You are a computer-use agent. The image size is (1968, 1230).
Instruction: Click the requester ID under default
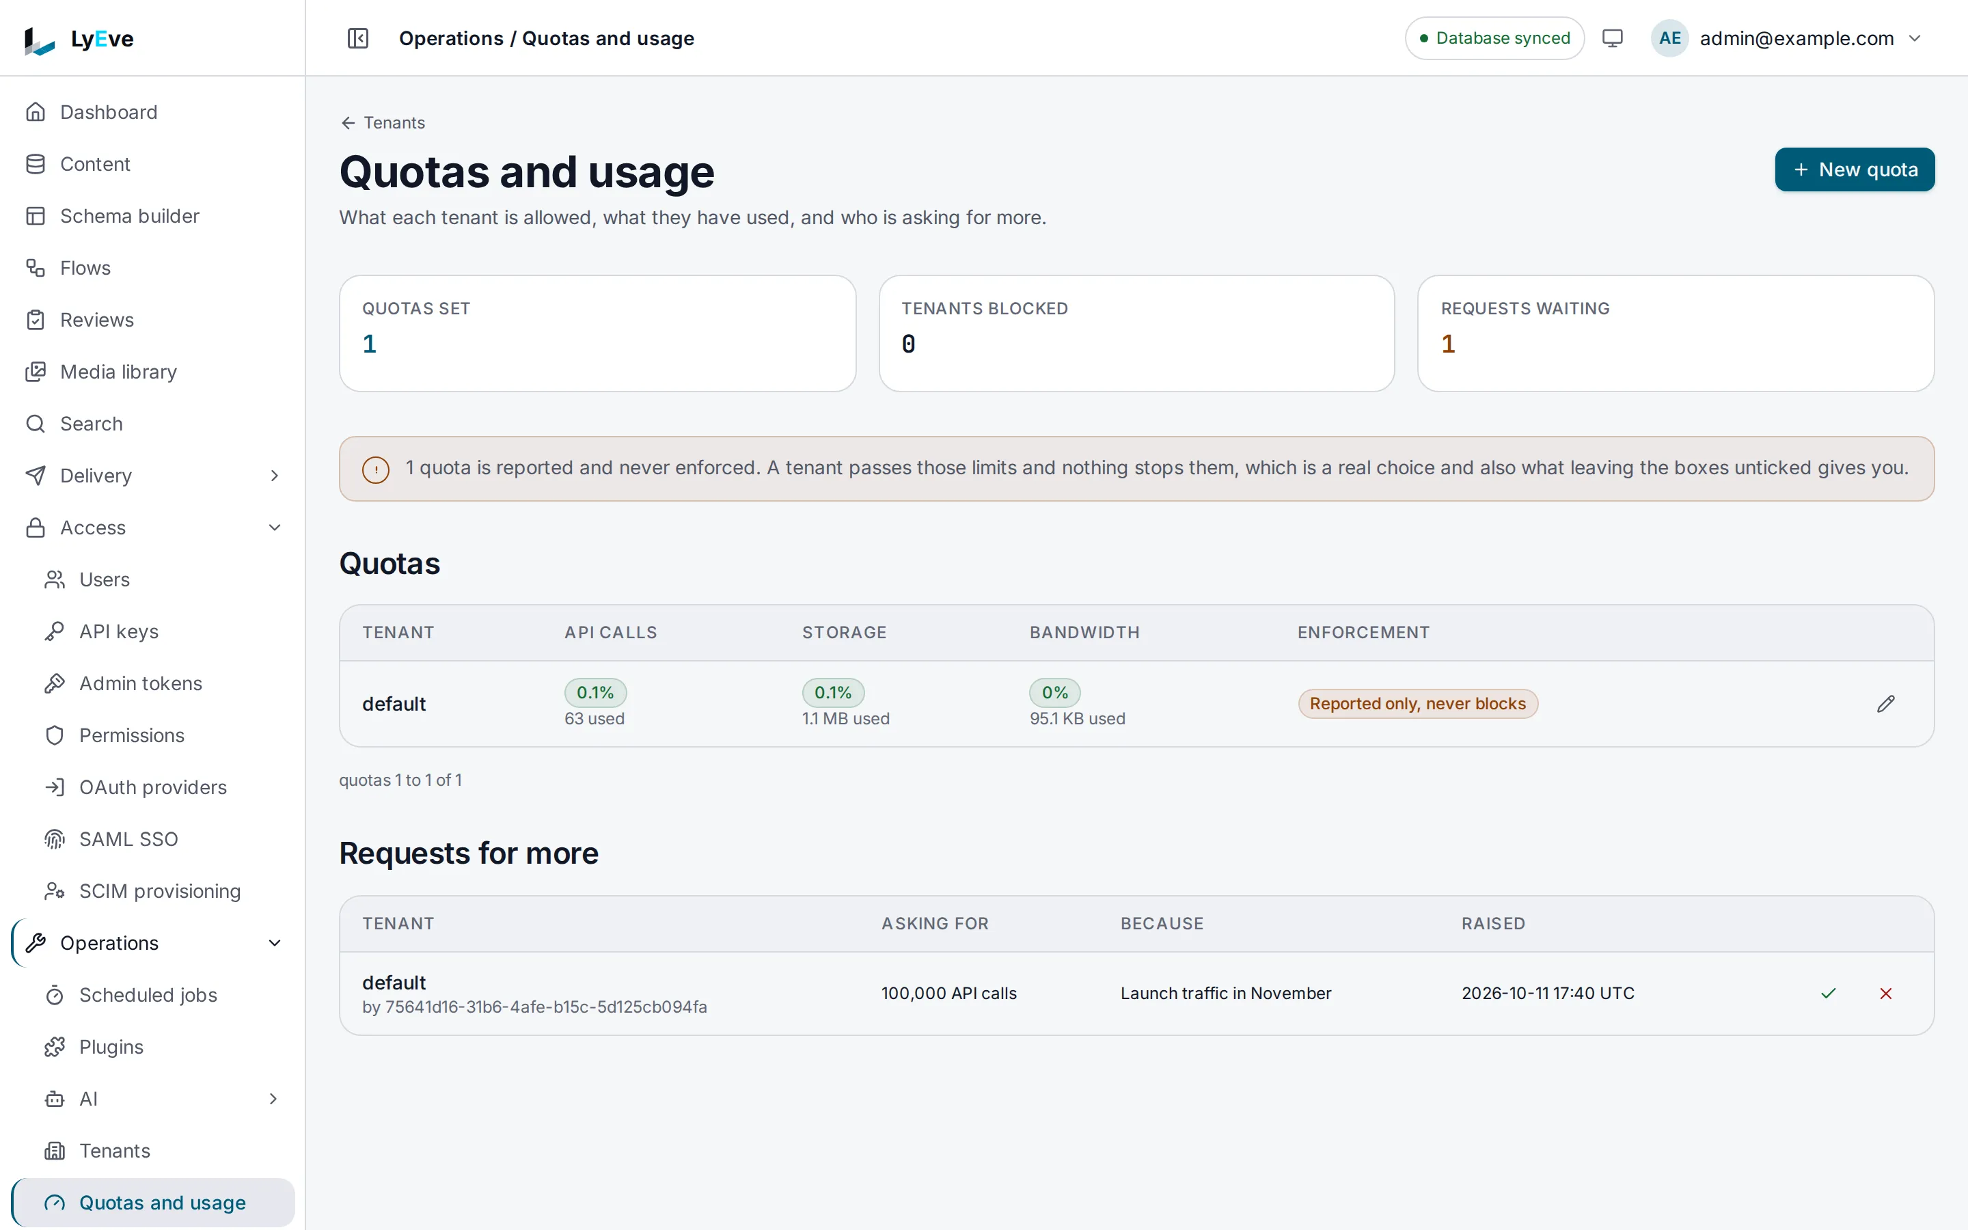(534, 1007)
